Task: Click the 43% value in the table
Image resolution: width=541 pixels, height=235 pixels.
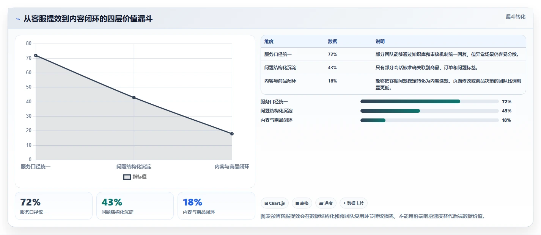Action: [x=332, y=68]
